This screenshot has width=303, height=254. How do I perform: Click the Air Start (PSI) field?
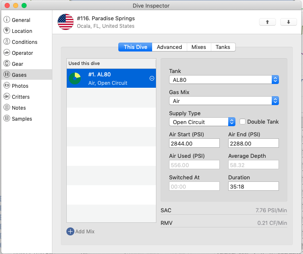coord(194,143)
